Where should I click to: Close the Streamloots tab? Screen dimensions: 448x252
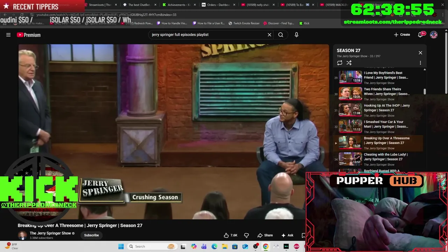116,5
